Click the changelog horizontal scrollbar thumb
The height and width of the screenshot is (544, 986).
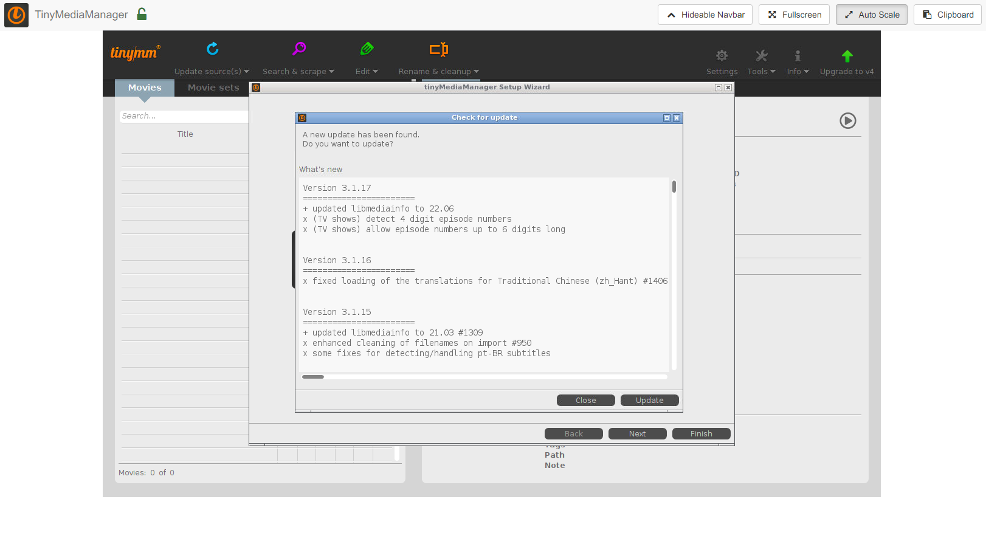coord(313,377)
